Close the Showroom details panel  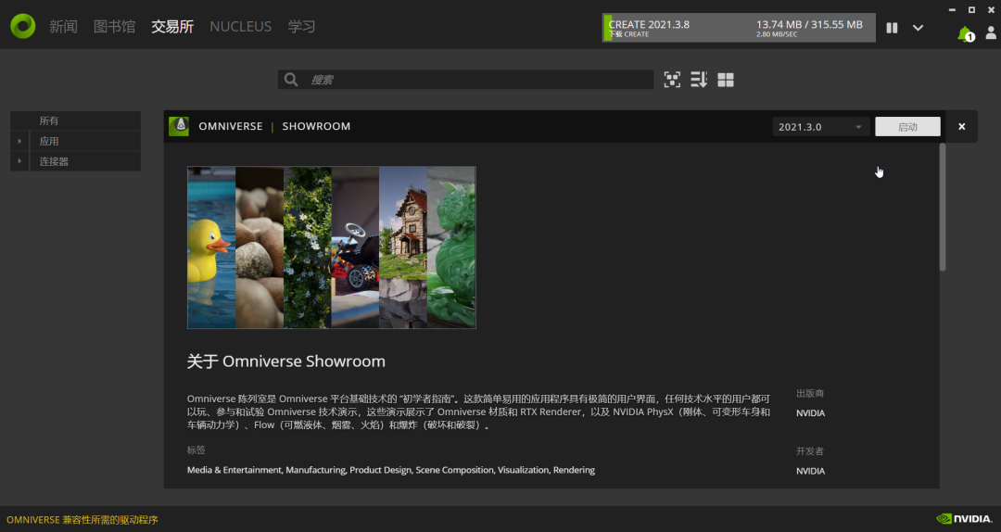point(961,126)
